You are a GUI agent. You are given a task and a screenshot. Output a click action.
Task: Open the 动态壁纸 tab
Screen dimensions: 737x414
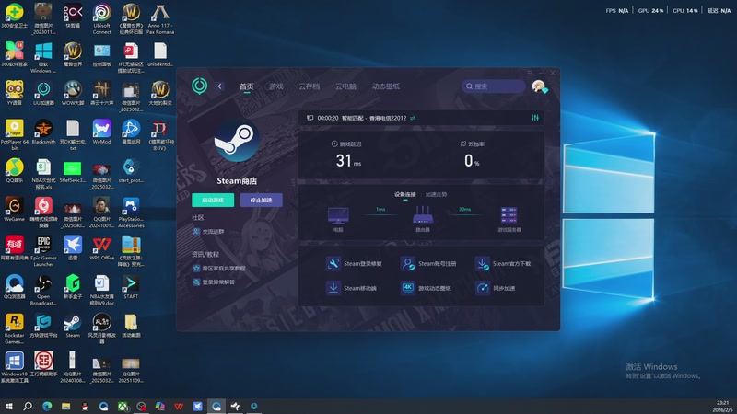pos(386,86)
